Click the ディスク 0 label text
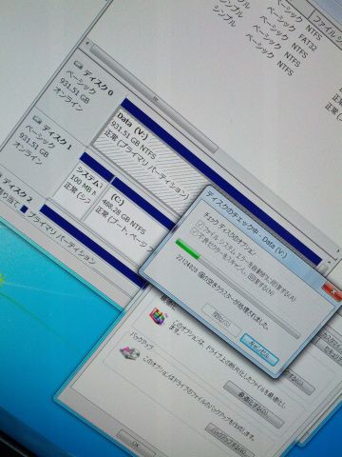342x457 pixels. tap(98, 83)
